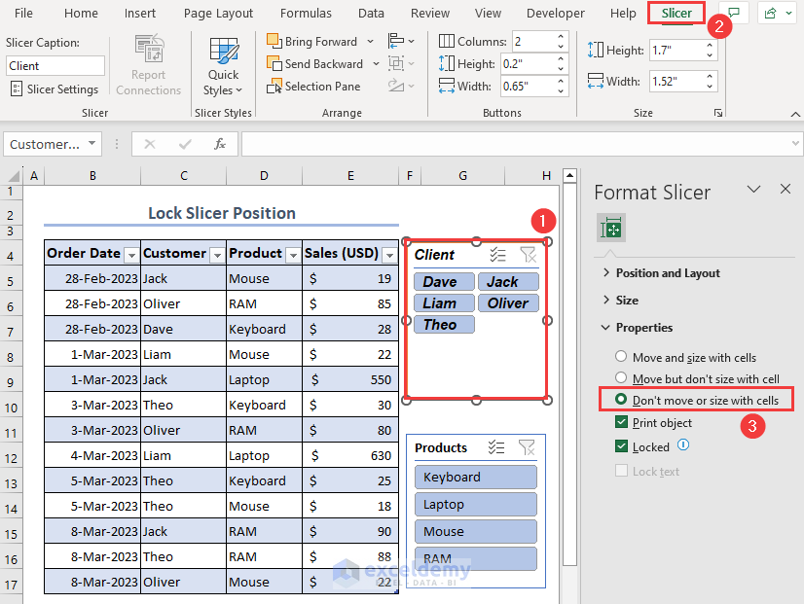Viewport: 804px width, 604px height.
Task: Click the Insert Function fx icon
Action: click(x=220, y=144)
